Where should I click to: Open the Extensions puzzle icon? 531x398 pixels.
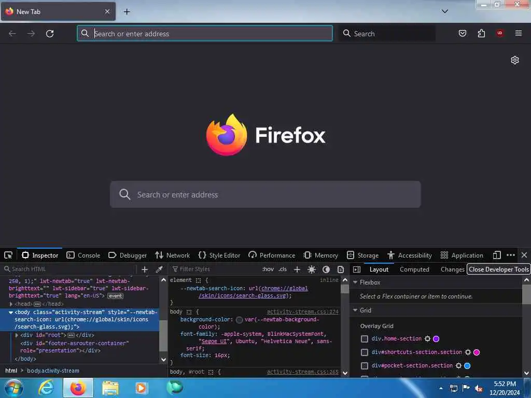[481, 33]
